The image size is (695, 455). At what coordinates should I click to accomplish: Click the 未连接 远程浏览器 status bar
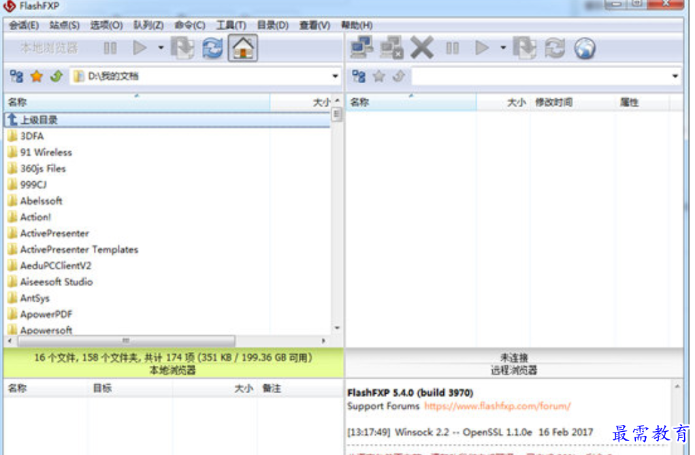(x=514, y=364)
